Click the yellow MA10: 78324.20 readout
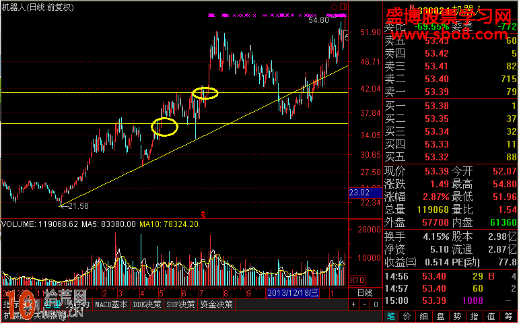Viewport: 519px width, 324px height. point(169,224)
